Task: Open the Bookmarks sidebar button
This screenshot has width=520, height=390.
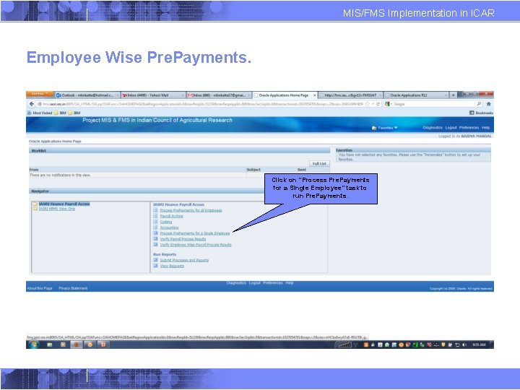Action: click(x=481, y=113)
